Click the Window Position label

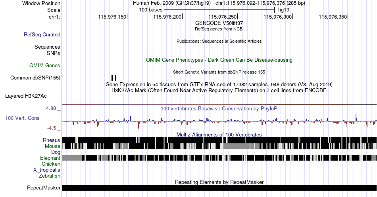tap(41, 3)
